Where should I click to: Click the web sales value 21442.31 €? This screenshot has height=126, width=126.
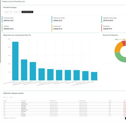58,20
